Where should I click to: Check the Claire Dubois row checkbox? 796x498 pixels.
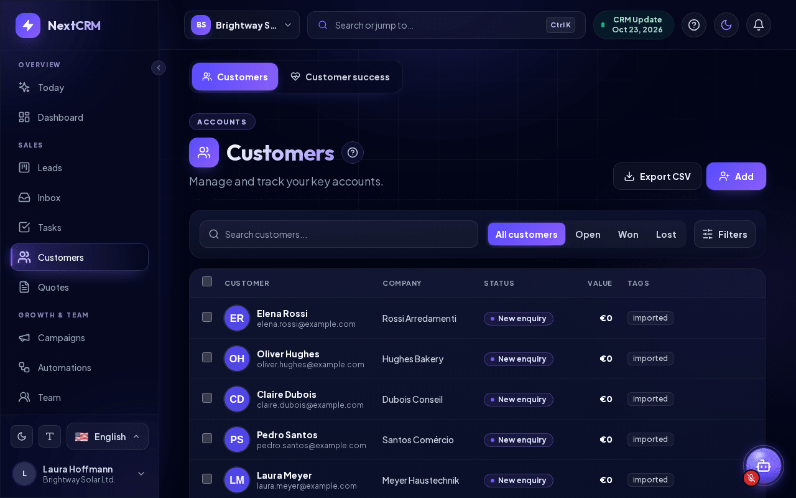(207, 398)
